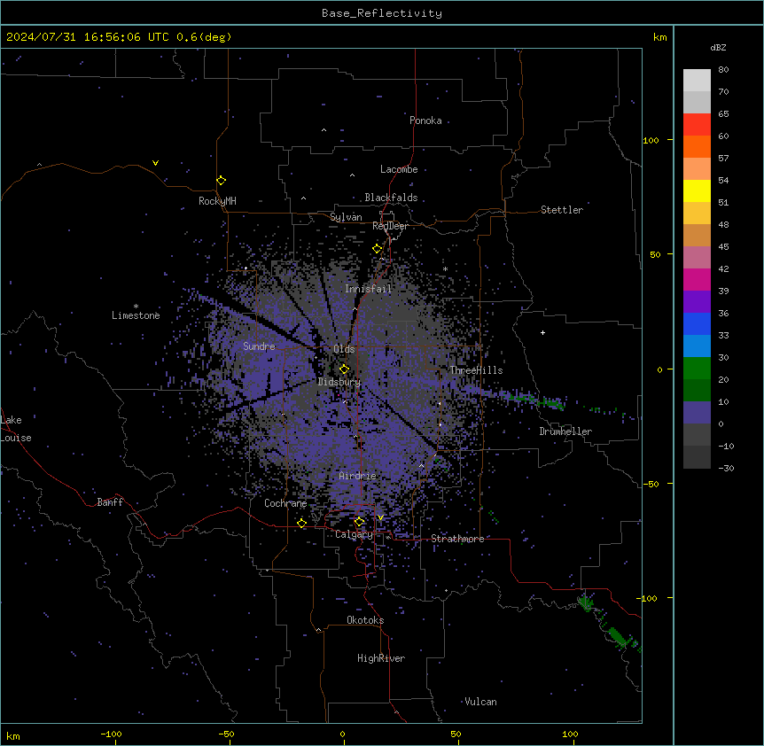Click the Didsbury town label
The height and width of the screenshot is (746, 764).
tap(339, 382)
